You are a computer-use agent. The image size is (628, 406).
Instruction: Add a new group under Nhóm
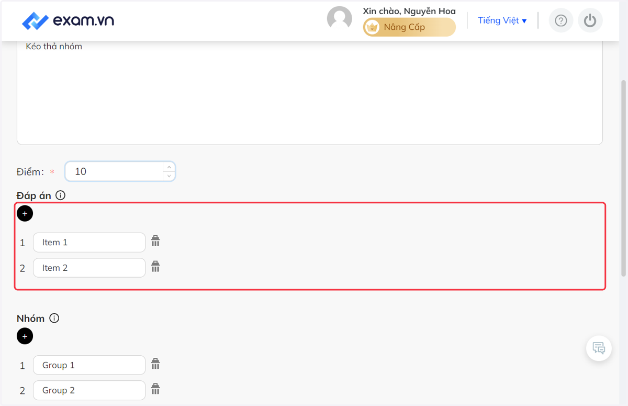25,336
